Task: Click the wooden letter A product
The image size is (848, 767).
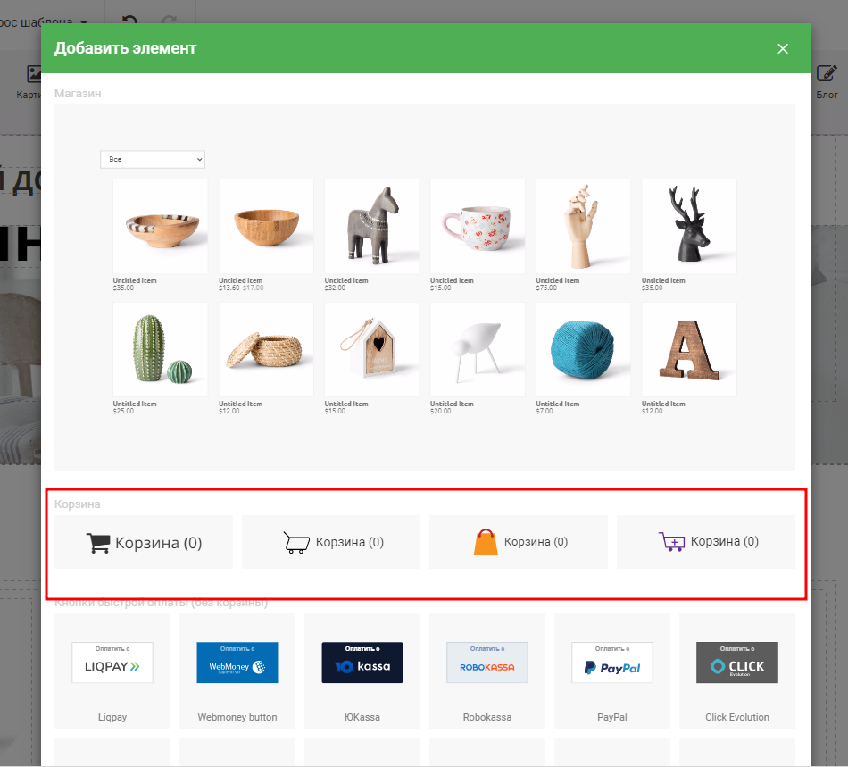Action: click(689, 350)
